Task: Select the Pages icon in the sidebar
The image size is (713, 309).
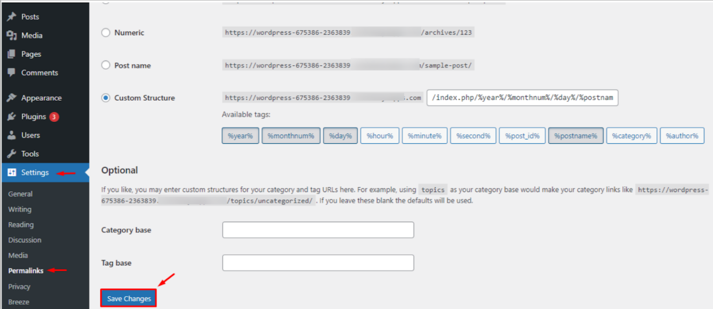Action: pyautogui.click(x=13, y=54)
